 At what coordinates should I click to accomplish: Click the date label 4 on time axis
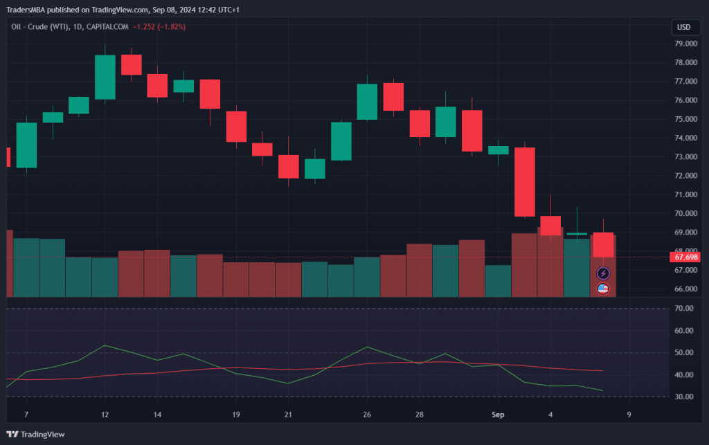[x=550, y=415]
